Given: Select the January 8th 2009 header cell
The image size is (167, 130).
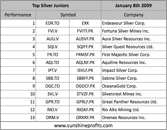Looking at the screenshot, I should click(133, 5).
